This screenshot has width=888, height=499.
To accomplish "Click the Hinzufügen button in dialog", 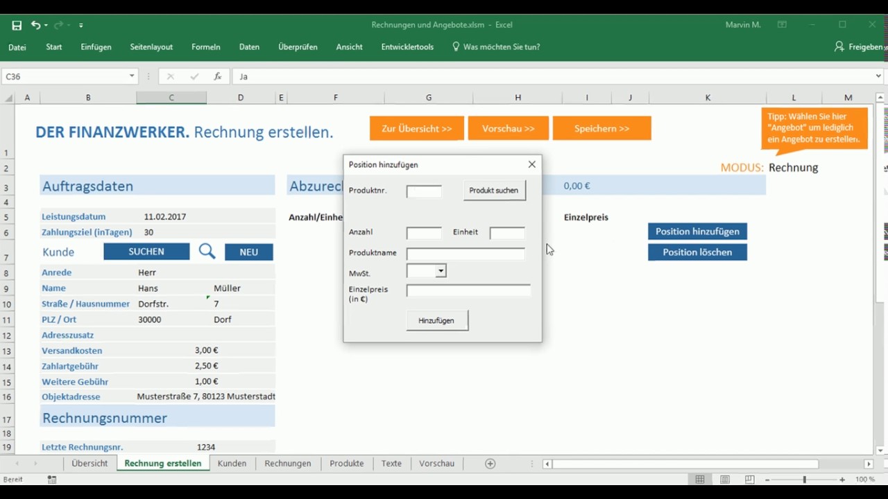I will tap(436, 320).
